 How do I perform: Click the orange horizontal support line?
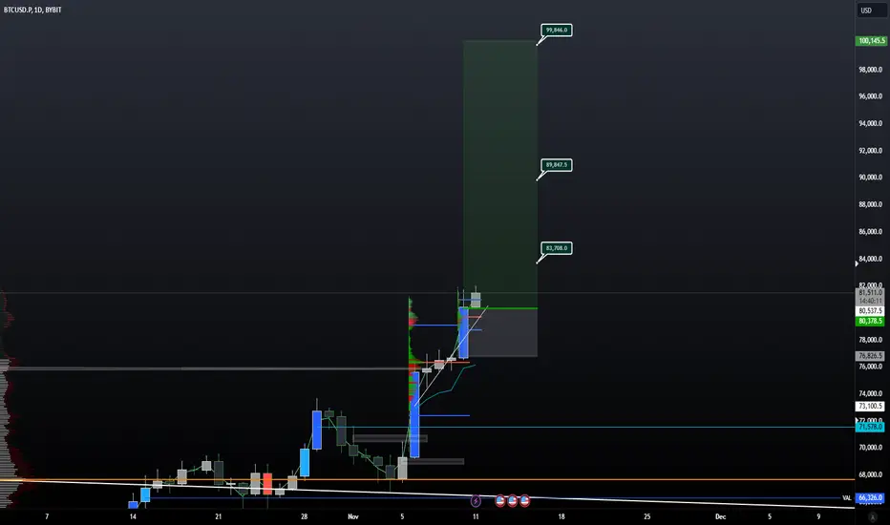click(427, 479)
